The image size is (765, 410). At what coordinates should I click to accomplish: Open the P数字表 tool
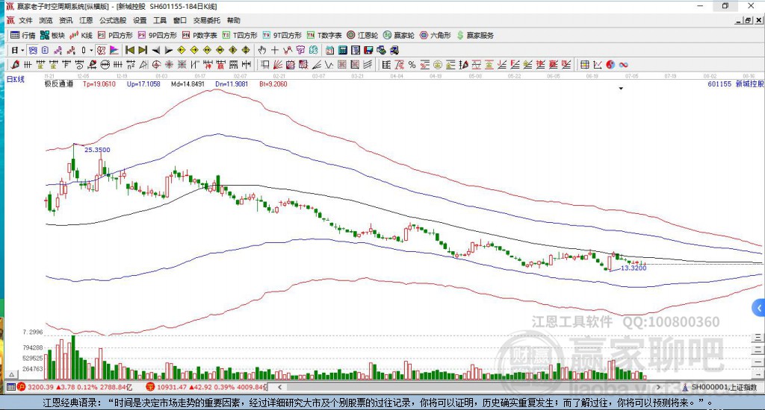point(199,35)
